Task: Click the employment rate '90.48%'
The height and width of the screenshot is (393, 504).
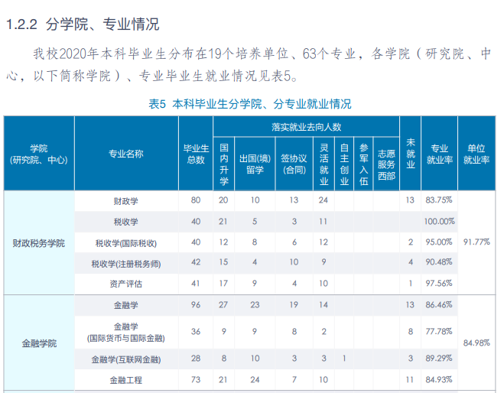Action: 439,262
